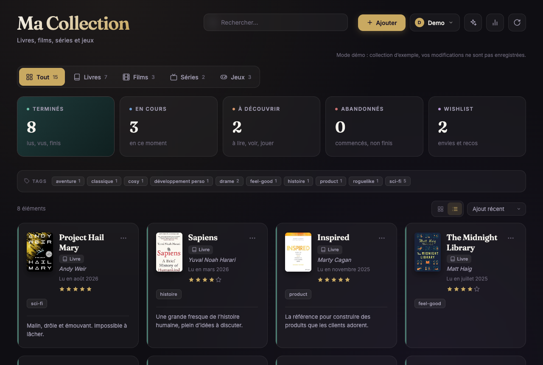Filter by the En cours status card
This screenshot has width=543, height=365.
[x=168, y=126]
